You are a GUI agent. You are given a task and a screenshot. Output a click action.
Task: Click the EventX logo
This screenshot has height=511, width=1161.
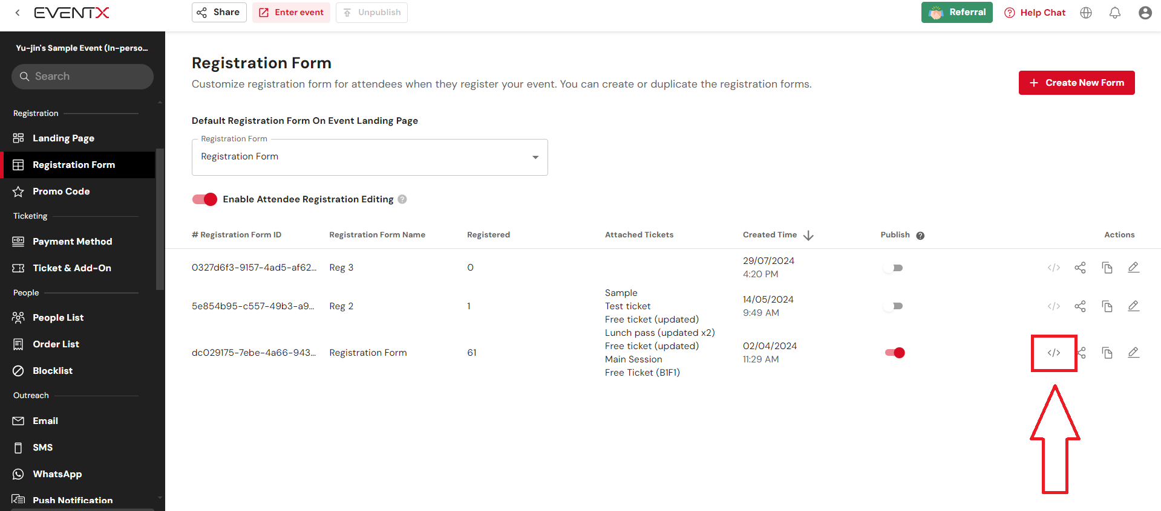pyautogui.click(x=71, y=13)
